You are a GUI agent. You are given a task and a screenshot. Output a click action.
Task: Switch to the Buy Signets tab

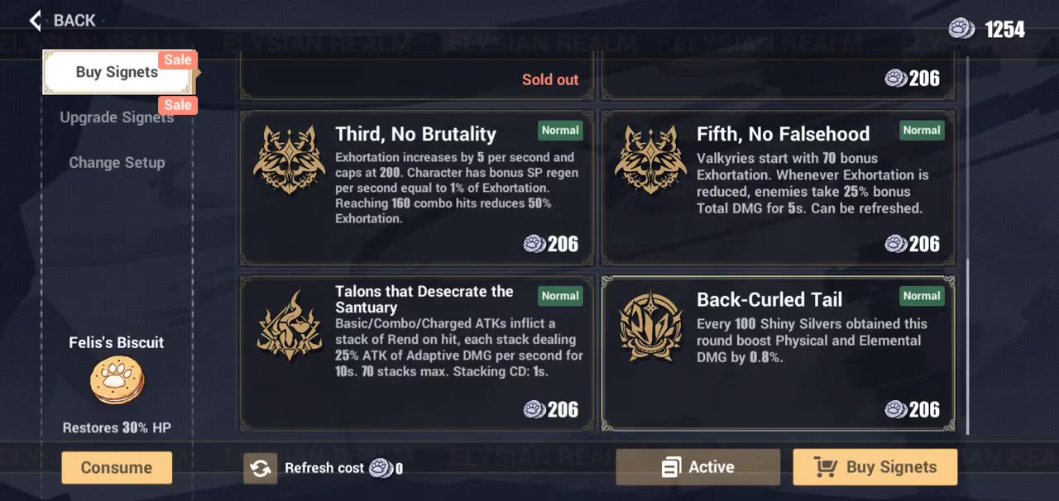117,73
